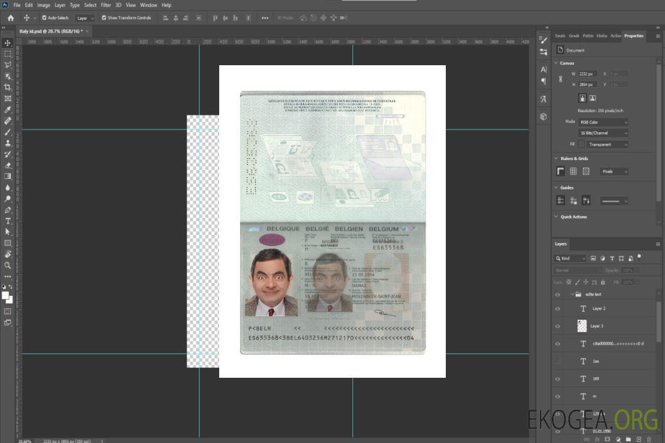
Task: Hide the Layer 2 text layer
Action: [x=558, y=309]
